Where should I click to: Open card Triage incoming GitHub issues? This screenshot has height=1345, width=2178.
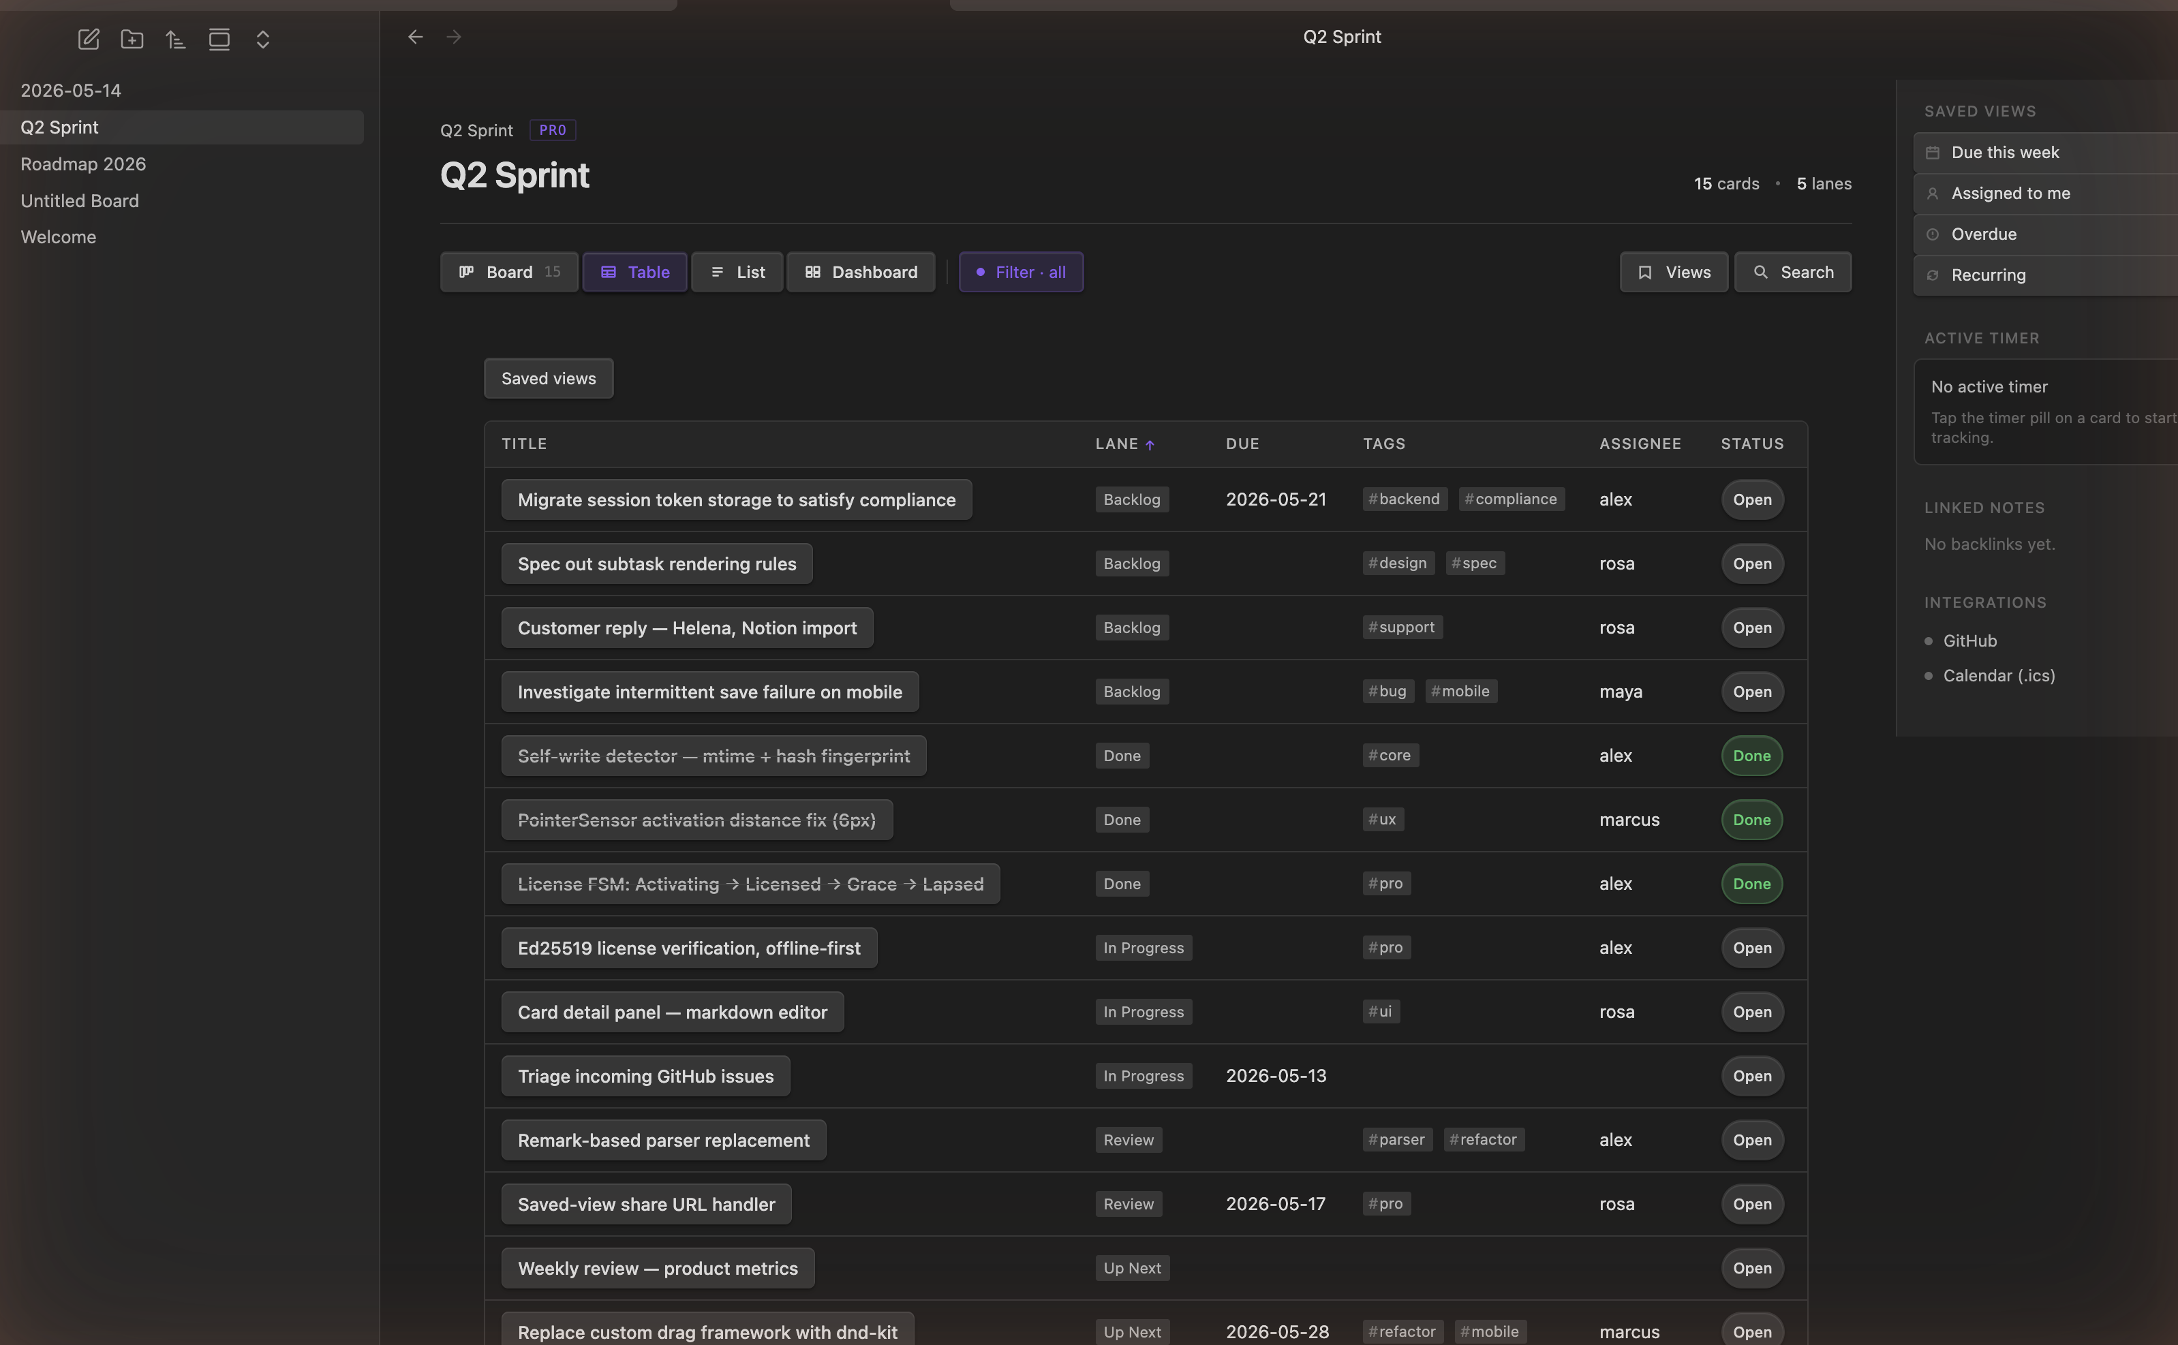click(x=645, y=1077)
